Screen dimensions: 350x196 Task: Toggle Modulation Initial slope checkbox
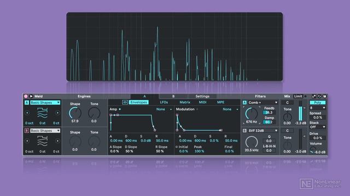pyautogui.click(x=177, y=147)
